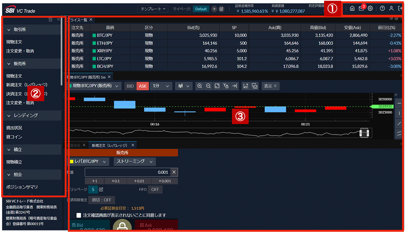Expand the 純資産額 chevron in header
Image resolution: width=406 pixels, height=234 pixels.
273,11
